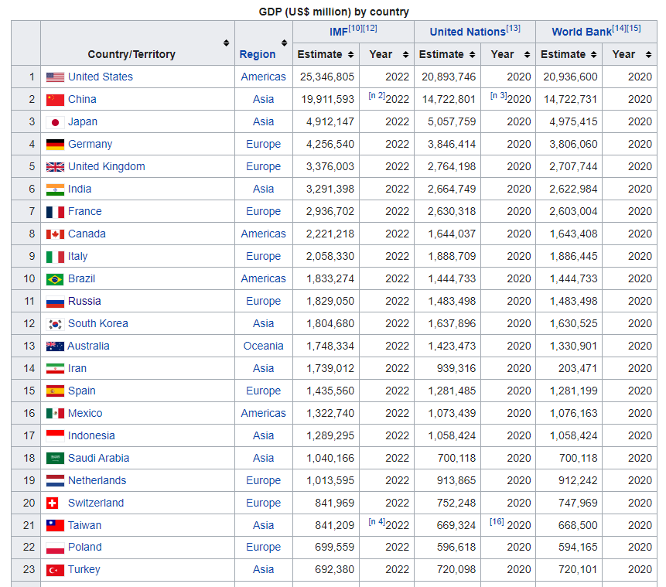This screenshot has height=587, width=666.
Task: Open Oceania region link for Australia
Action: [263, 346]
